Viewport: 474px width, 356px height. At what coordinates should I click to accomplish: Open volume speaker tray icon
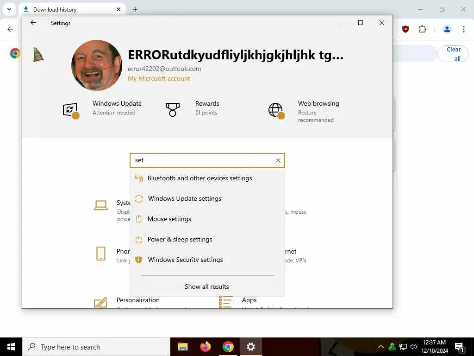tap(414, 347)
